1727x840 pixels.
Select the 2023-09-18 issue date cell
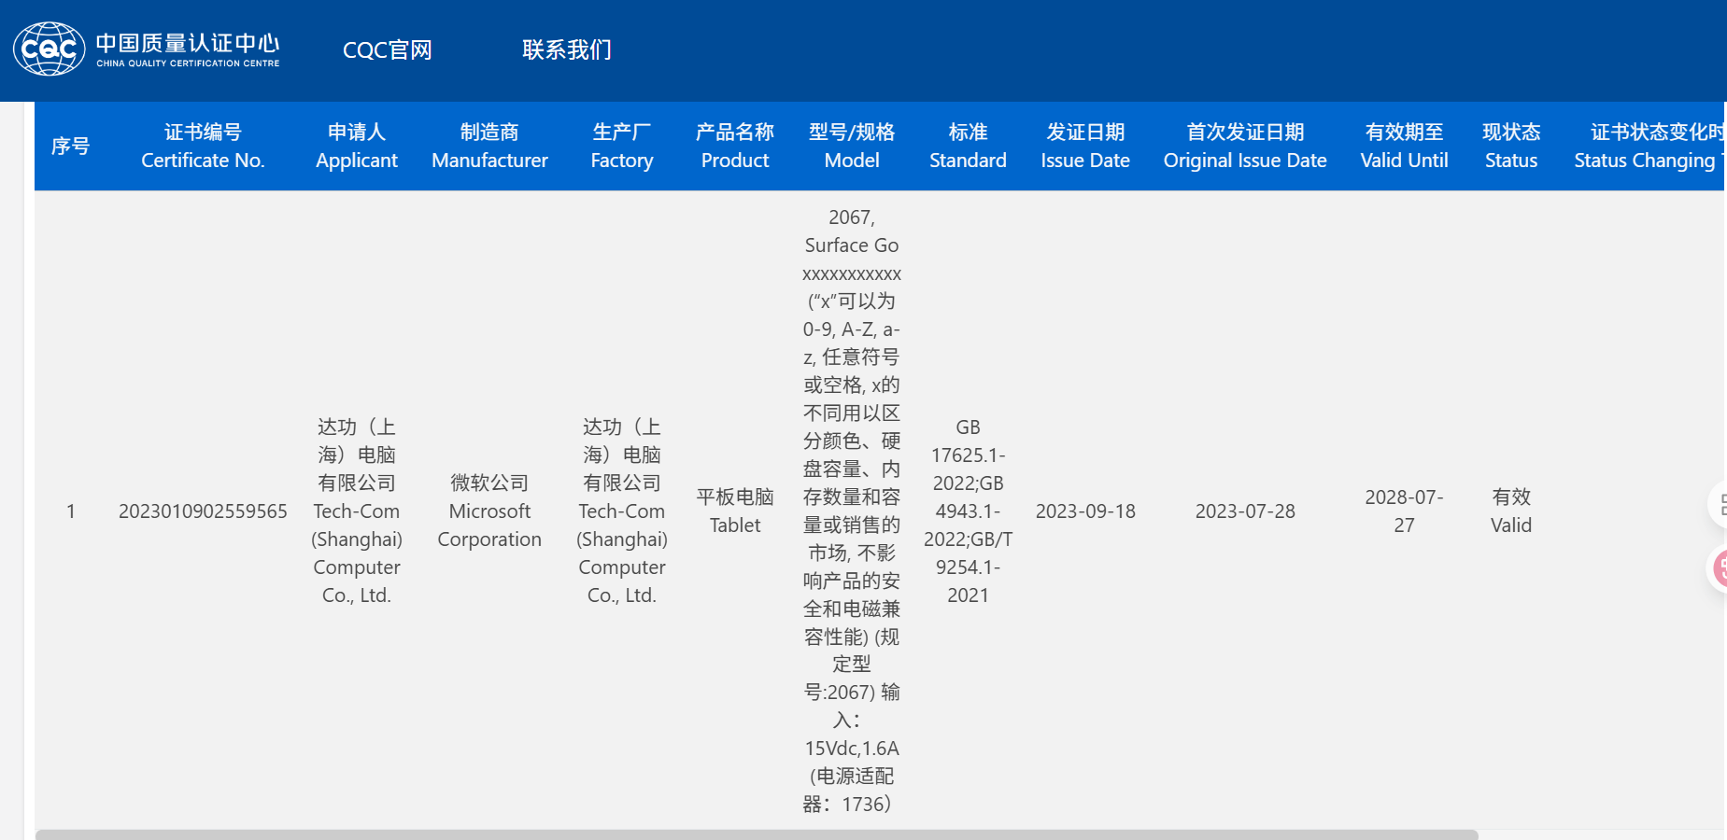1084,511
